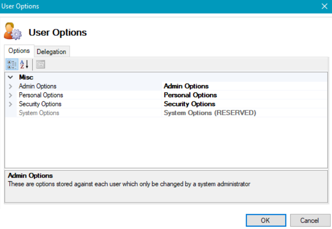Select the Security Options property name
The image size is (332, 229).
click(x=40, y=104)
